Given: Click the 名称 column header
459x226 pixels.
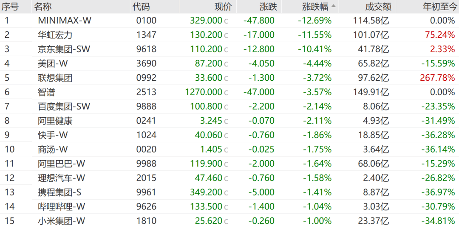Looking at the screenshot, I should click(x=43, y=6).
